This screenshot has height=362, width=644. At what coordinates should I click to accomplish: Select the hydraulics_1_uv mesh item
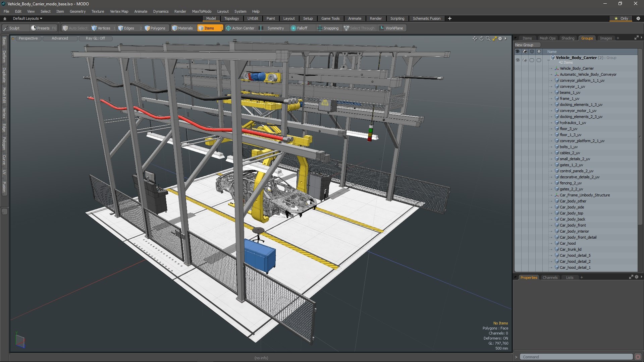pyautogui.click(x=573, y=123)
